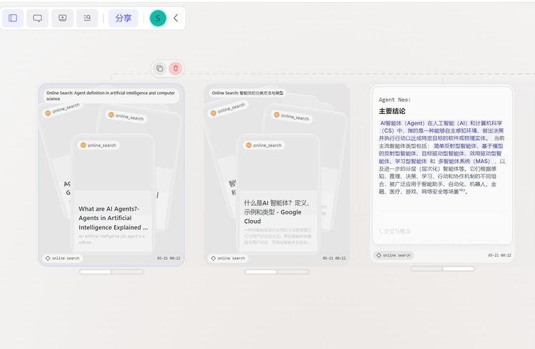Switch to second page of first card
Screen dimensions: 535x349
click(128, 271)
